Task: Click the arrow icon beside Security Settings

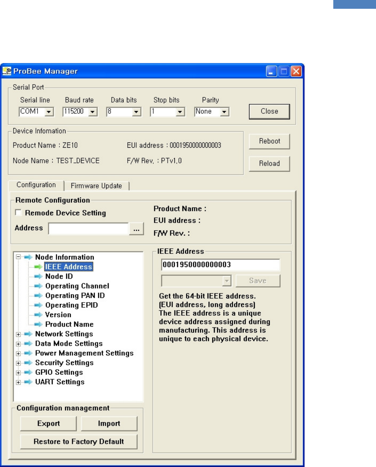Action: (x=28, y=363)
